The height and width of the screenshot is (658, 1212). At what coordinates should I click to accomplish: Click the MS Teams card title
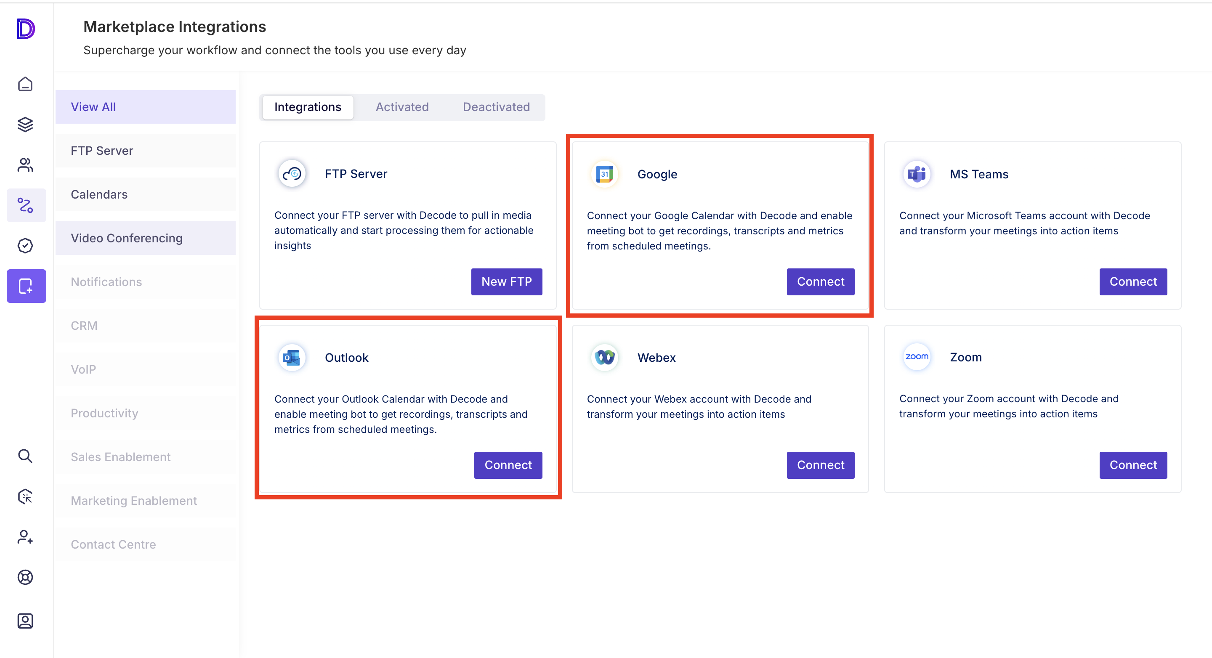979,175
